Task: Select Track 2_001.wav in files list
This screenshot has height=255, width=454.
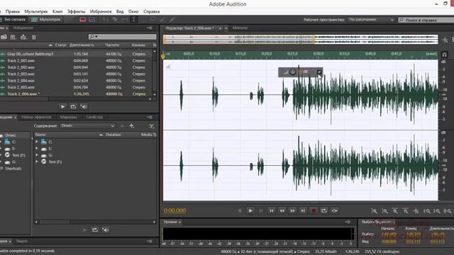Action: click(x=76, y=61)
